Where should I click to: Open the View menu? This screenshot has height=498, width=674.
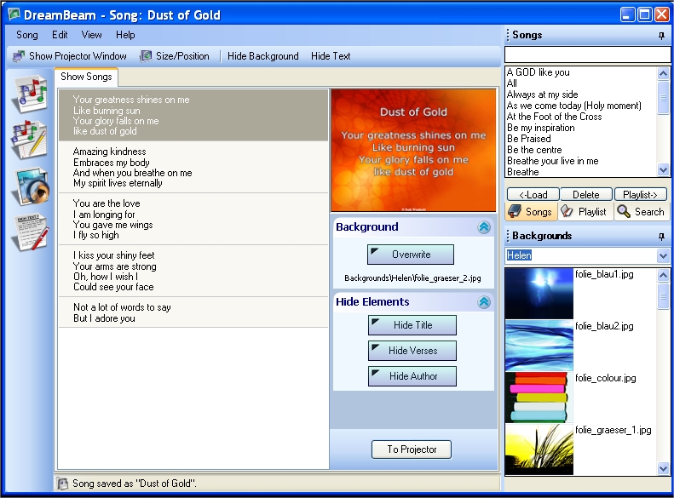[91, 35]
